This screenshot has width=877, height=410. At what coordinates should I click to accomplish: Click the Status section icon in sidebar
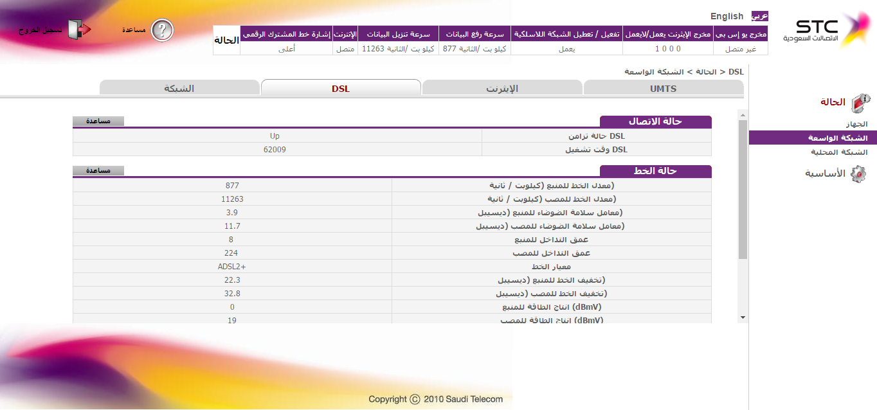point(860,103)
